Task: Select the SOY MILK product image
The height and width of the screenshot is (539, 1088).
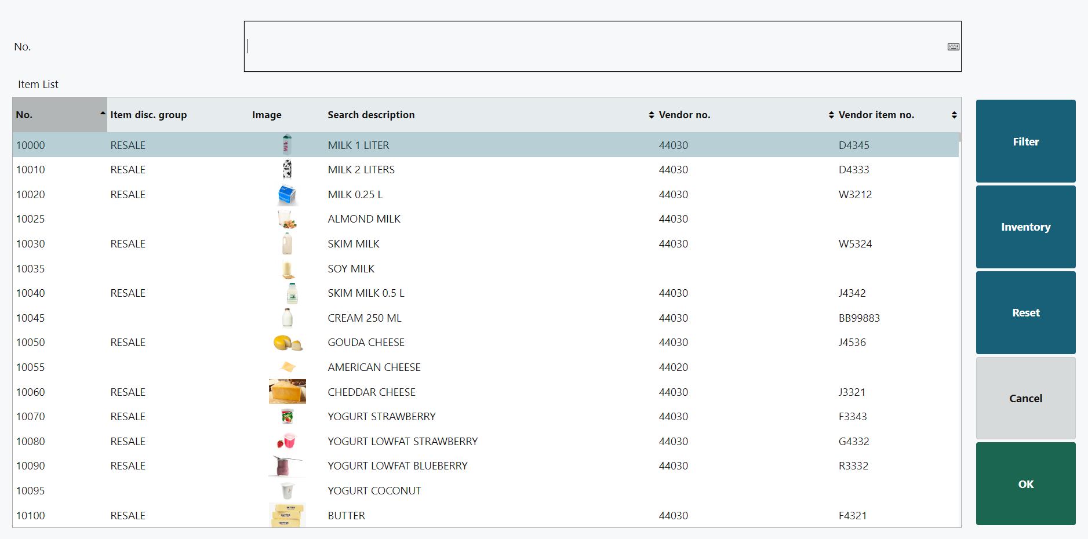Action: [287, 269]
